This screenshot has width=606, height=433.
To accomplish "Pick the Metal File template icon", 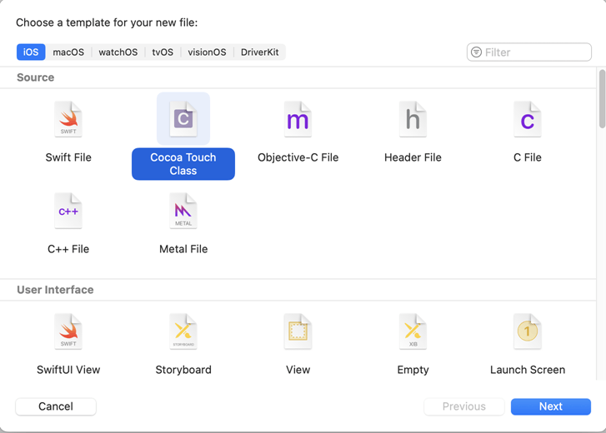I will 183,212.
